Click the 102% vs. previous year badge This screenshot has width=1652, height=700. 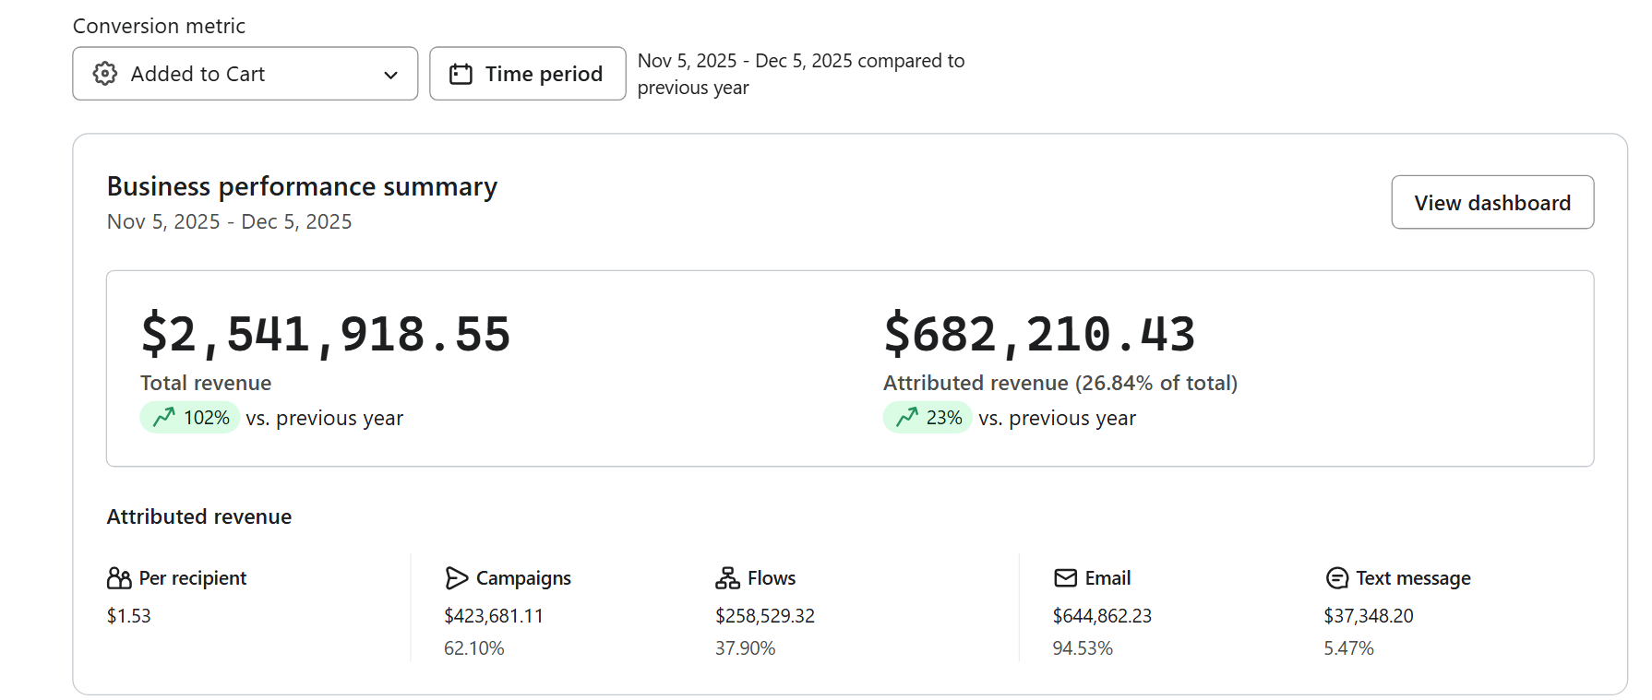tap(190, 418)
